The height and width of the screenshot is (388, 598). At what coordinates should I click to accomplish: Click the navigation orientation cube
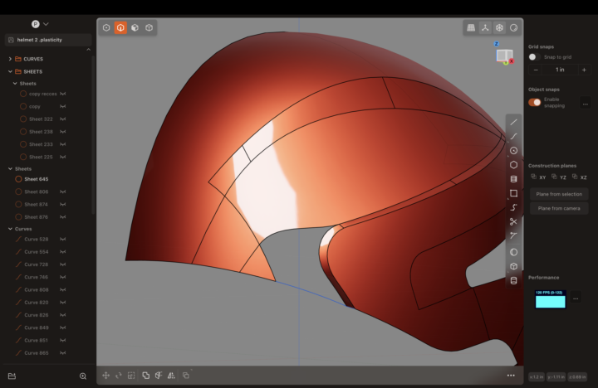(504, 56)
